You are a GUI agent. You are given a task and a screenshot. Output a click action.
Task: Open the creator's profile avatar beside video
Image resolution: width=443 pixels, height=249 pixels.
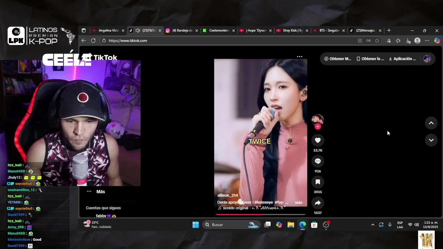[x=318, y=120]
